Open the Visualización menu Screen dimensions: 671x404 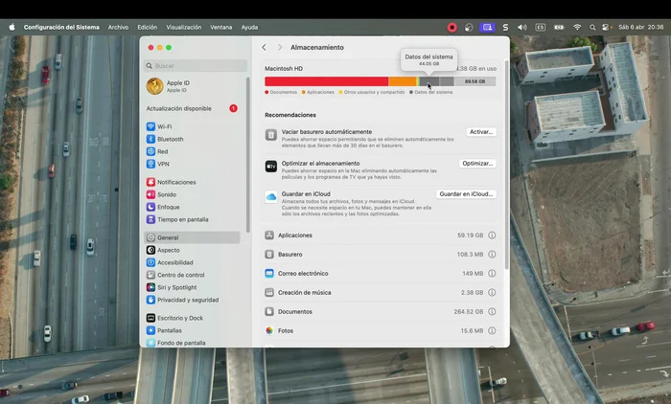click(183, 28)
